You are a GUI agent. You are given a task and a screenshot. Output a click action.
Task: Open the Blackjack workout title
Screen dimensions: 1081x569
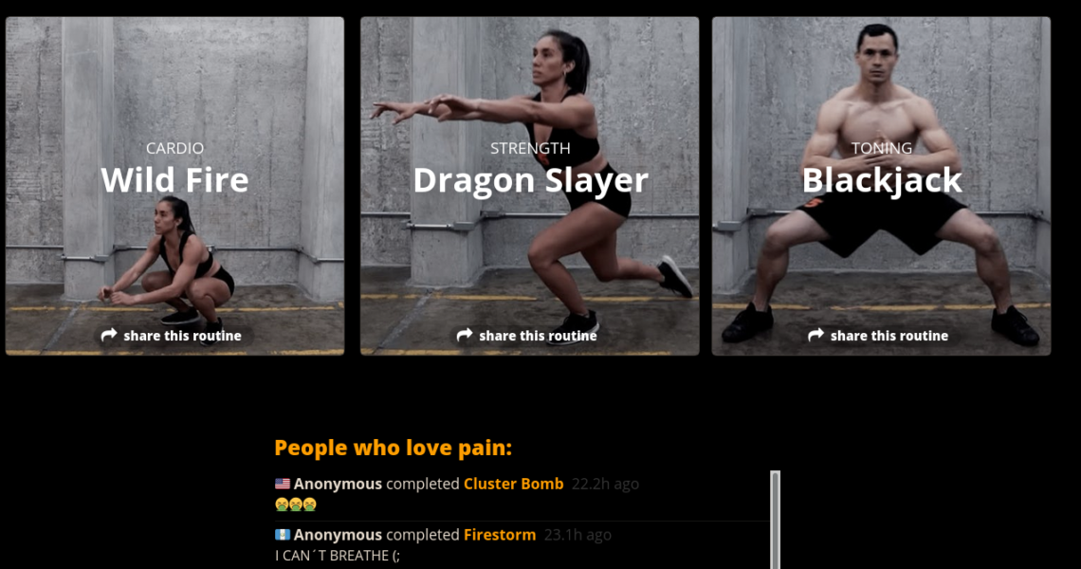(x=882, y=180)
